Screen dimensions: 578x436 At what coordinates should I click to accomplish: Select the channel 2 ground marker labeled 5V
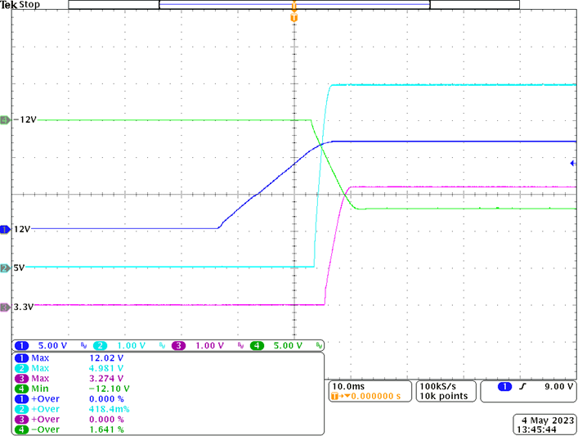pyautogui.click(x=5, y=267)
